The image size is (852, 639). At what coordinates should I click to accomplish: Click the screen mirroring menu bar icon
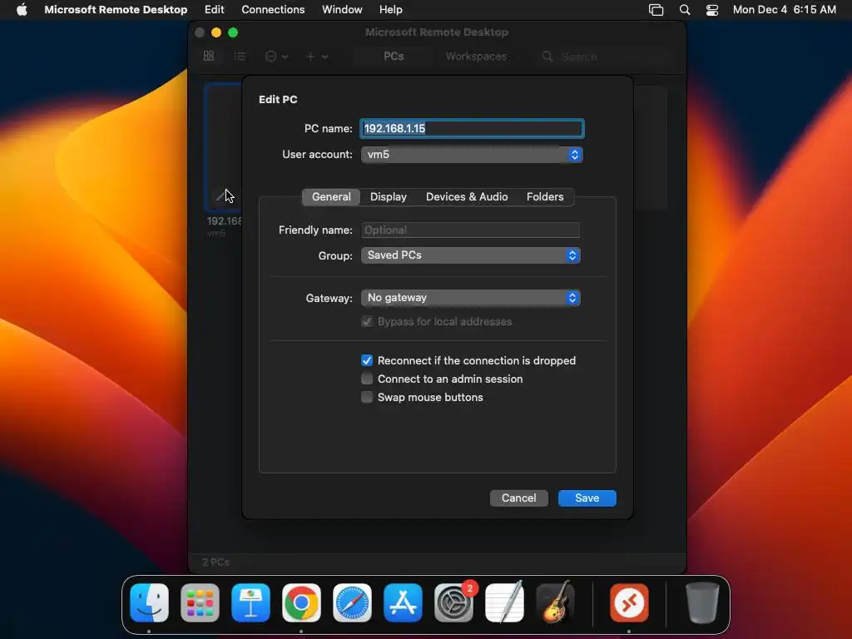pos(656,10)
